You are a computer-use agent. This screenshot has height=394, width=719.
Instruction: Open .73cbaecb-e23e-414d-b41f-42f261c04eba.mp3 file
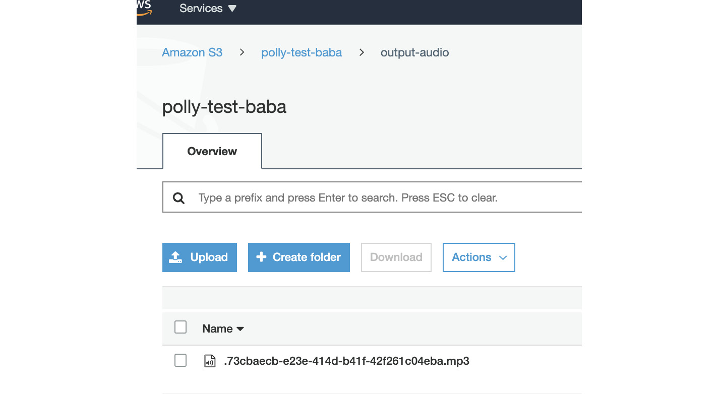(346, 361)
